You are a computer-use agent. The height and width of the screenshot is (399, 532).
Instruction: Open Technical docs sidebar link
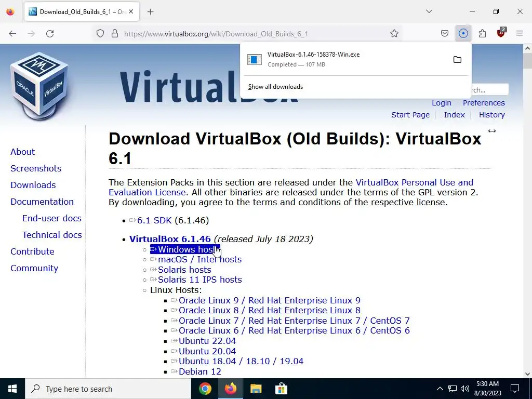52,235
